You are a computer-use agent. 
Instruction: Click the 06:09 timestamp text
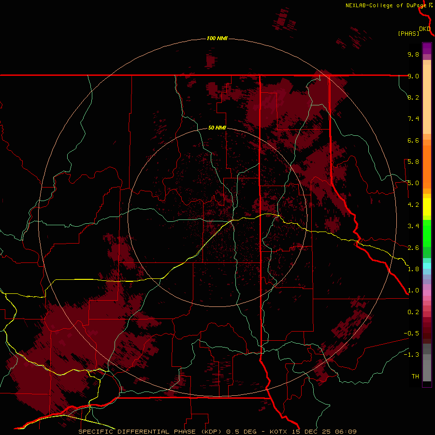pyautogui.click(x=346, y=432)
